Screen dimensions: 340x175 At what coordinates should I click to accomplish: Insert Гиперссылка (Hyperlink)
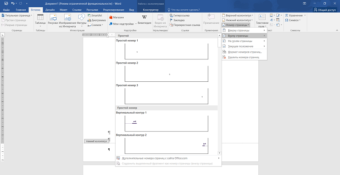(182, 15)
